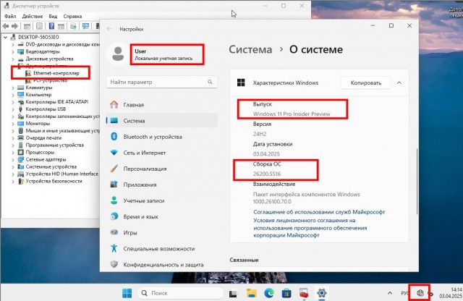Viewport: 463px width, 301px height.
Task: Click the version value 24H2
Action: pos(260,134)
